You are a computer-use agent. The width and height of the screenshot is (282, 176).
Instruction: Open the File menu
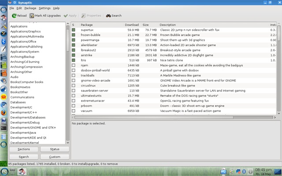(x=11, y=8)
